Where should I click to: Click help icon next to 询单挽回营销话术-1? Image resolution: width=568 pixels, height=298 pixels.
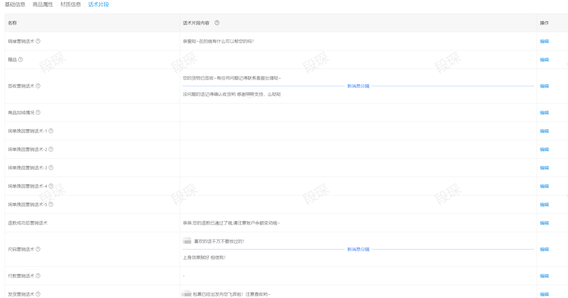click(x=51, y=131)
